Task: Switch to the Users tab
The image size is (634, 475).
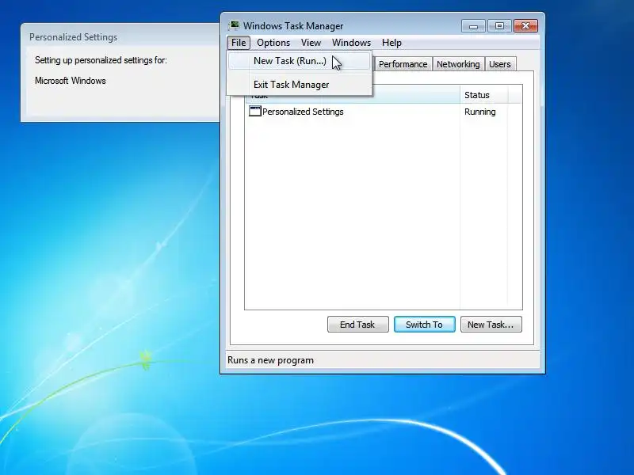Action: (x=500, y=64)
